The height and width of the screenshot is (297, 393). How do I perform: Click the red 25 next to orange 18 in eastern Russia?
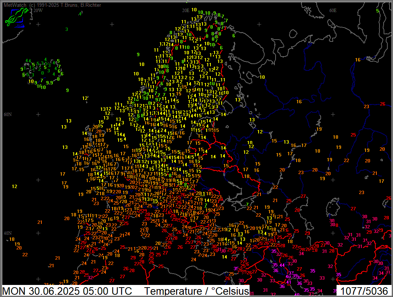coord(353,135)
